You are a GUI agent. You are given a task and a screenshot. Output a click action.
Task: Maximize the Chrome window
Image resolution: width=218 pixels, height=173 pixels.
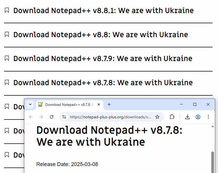pos(195,104)
